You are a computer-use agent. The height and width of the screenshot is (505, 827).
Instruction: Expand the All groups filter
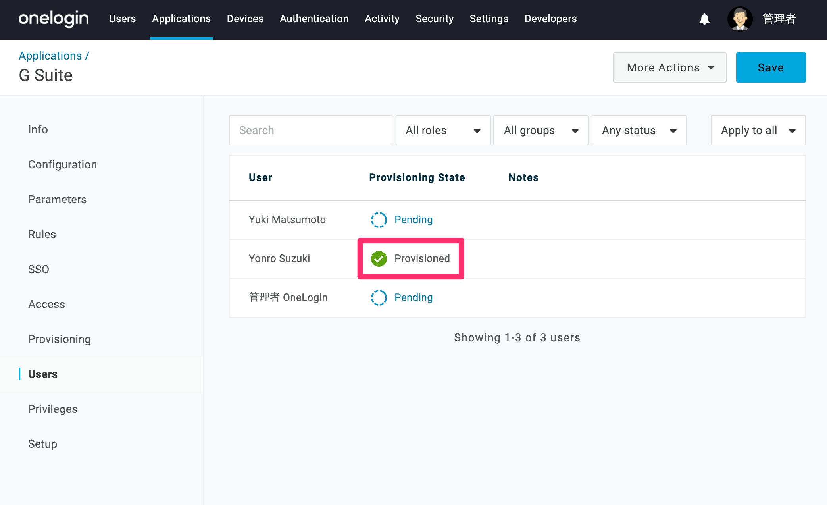(541, 130)
